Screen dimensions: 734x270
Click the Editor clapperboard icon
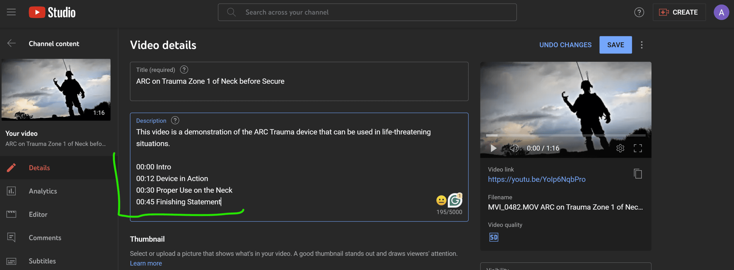(11, 214)
